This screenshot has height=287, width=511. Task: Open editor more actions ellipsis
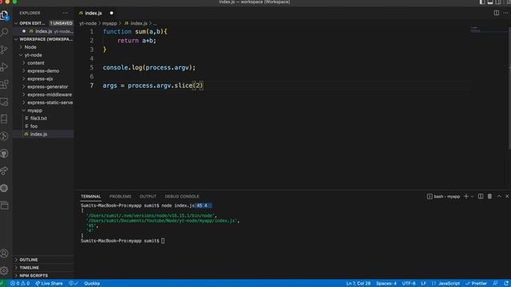coord(505,13)
